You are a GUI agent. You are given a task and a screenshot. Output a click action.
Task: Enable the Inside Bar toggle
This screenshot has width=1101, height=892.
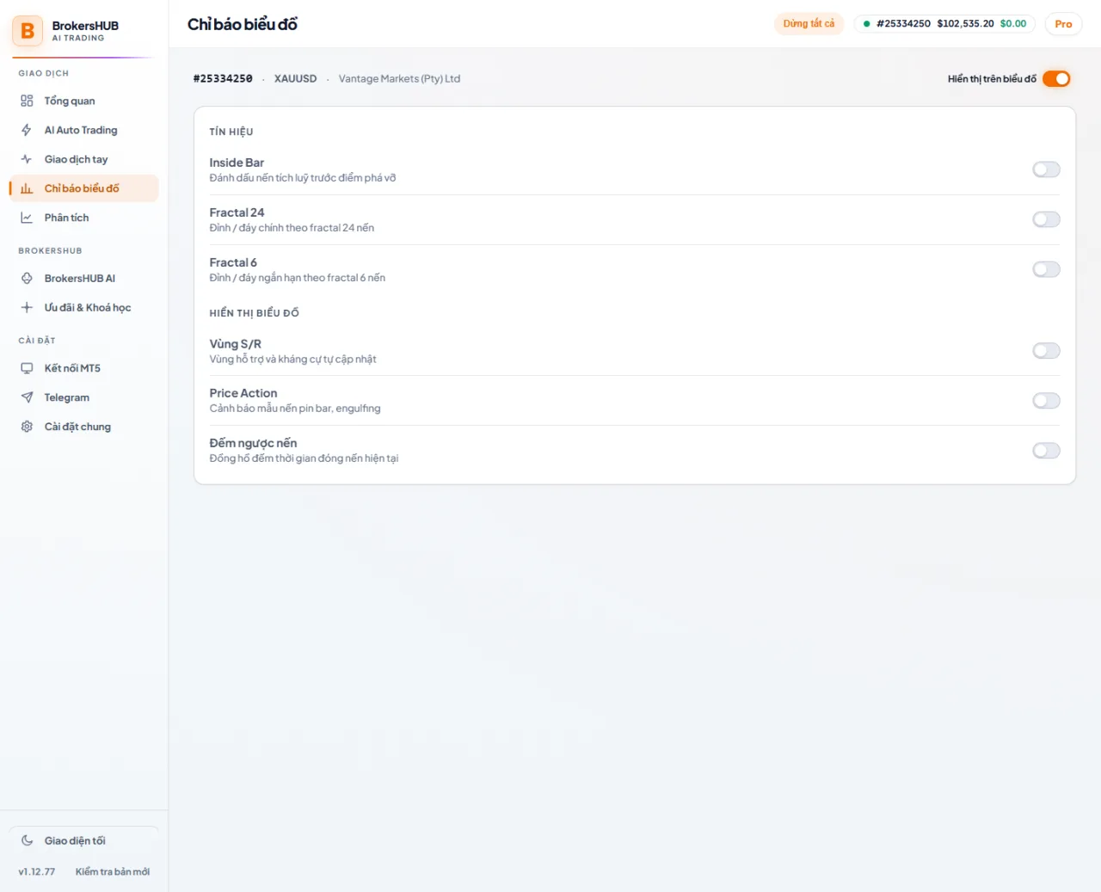click(1046, 169)
